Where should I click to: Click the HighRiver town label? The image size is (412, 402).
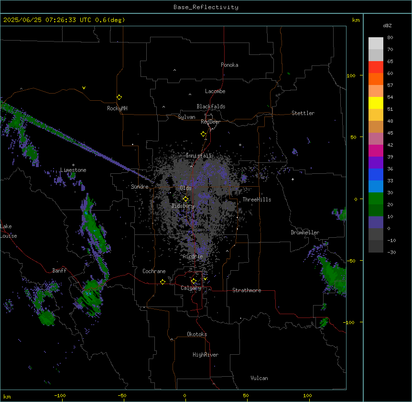(206, 355)
